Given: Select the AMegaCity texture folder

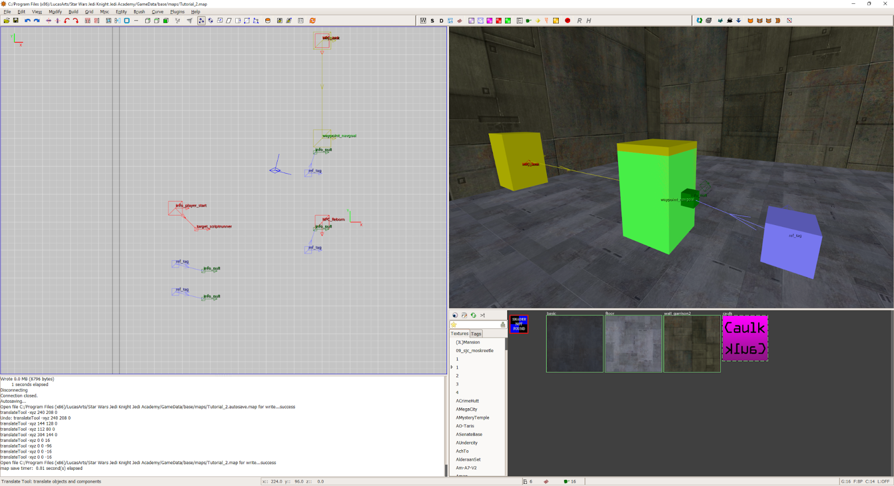Looking at the screenshot, I should point(467,409).
